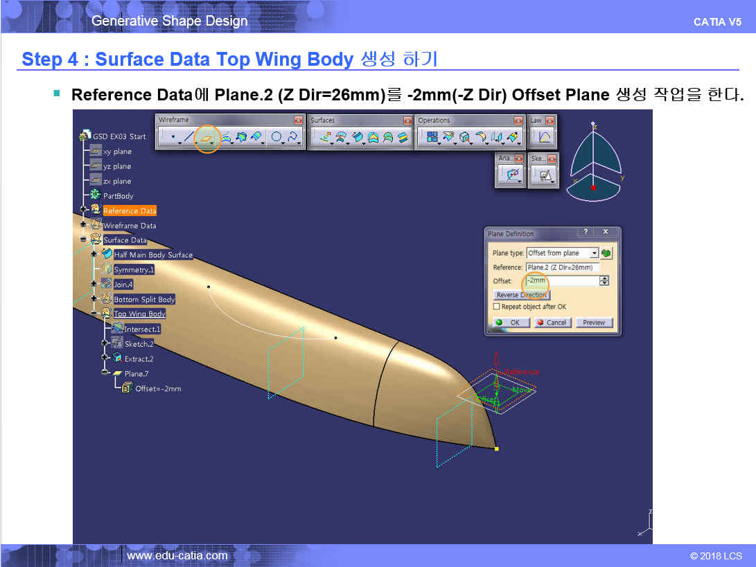Click the Preview button in Plane Definition
This screenshot has width=756, height=567.
pos(594,323)
